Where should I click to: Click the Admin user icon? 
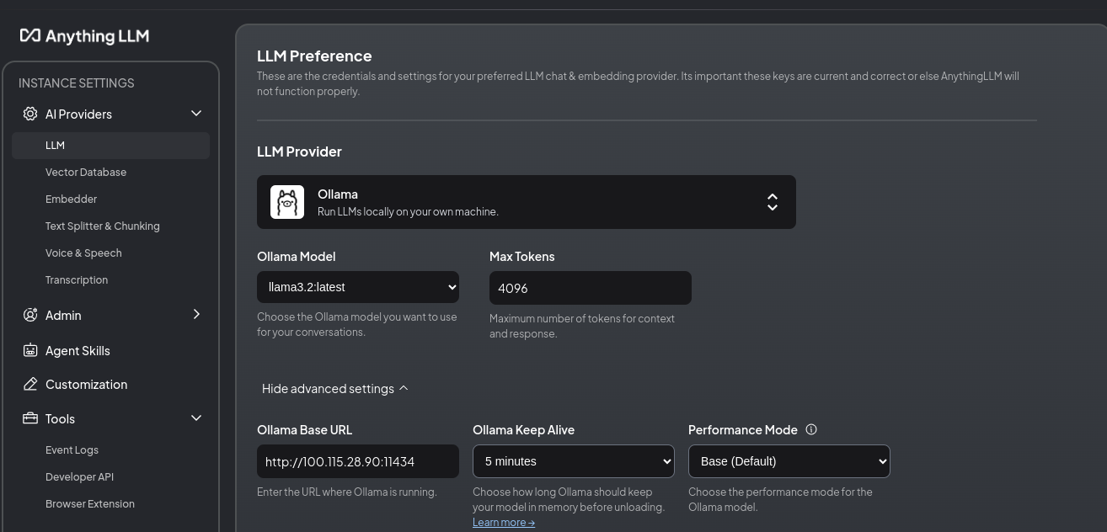point(30,315)
